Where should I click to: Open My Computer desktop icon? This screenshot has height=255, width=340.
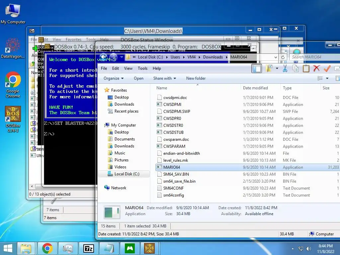13,13
